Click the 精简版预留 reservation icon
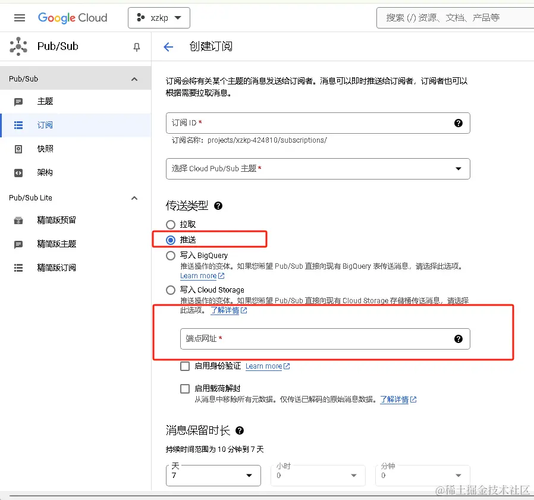This screenshot has height=500, width=534. 18,221
